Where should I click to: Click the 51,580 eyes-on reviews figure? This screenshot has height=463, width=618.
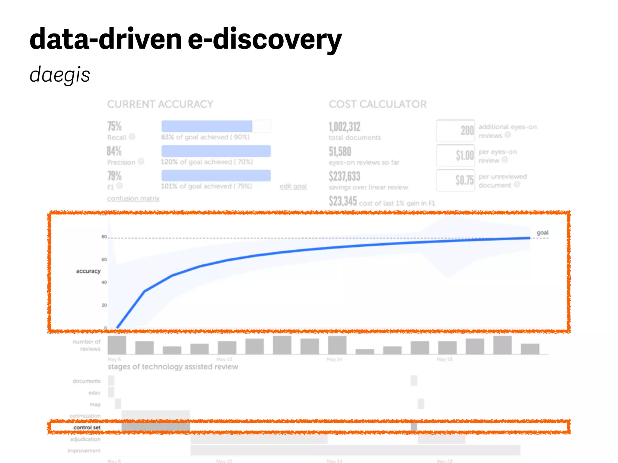tap(340, 152)
